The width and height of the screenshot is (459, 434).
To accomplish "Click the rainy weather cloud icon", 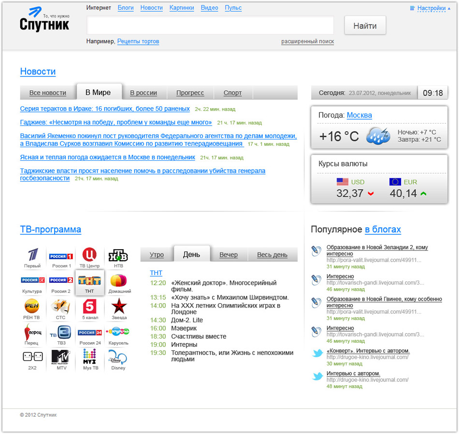I will coord(378,136).
